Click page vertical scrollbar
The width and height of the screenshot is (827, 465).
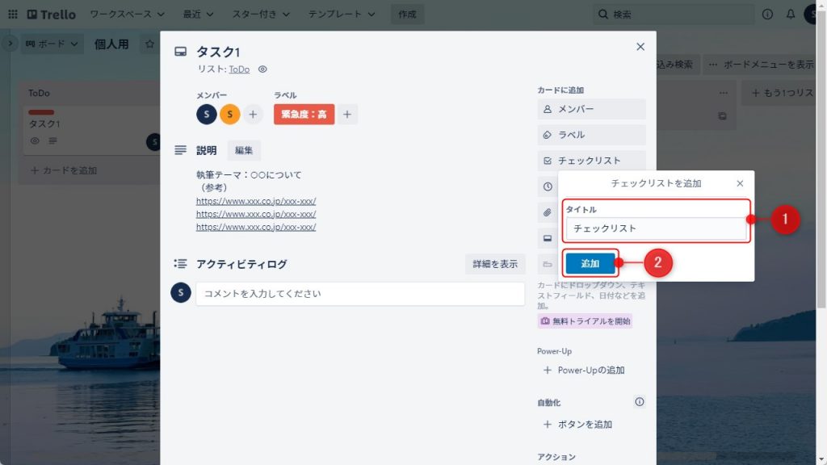tap(821, 158)
